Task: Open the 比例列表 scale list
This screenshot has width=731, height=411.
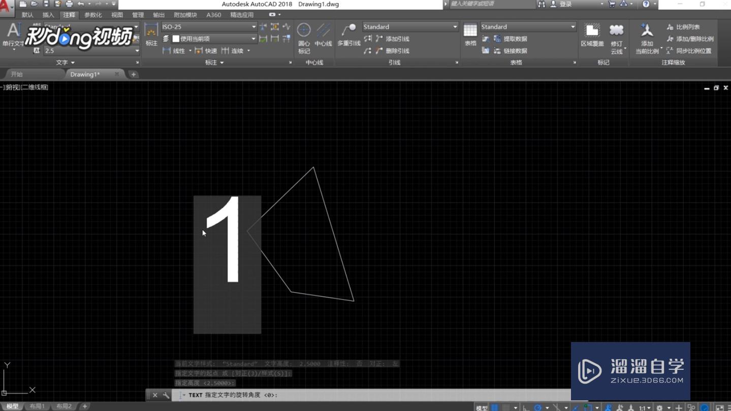Action: [683, 27]
